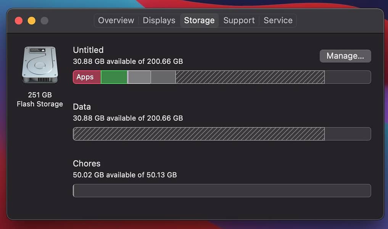The width and height of the screenshot is (388, 229).
Task: Click the dark gray segment in the storage bar
Action: click(162, 77)
